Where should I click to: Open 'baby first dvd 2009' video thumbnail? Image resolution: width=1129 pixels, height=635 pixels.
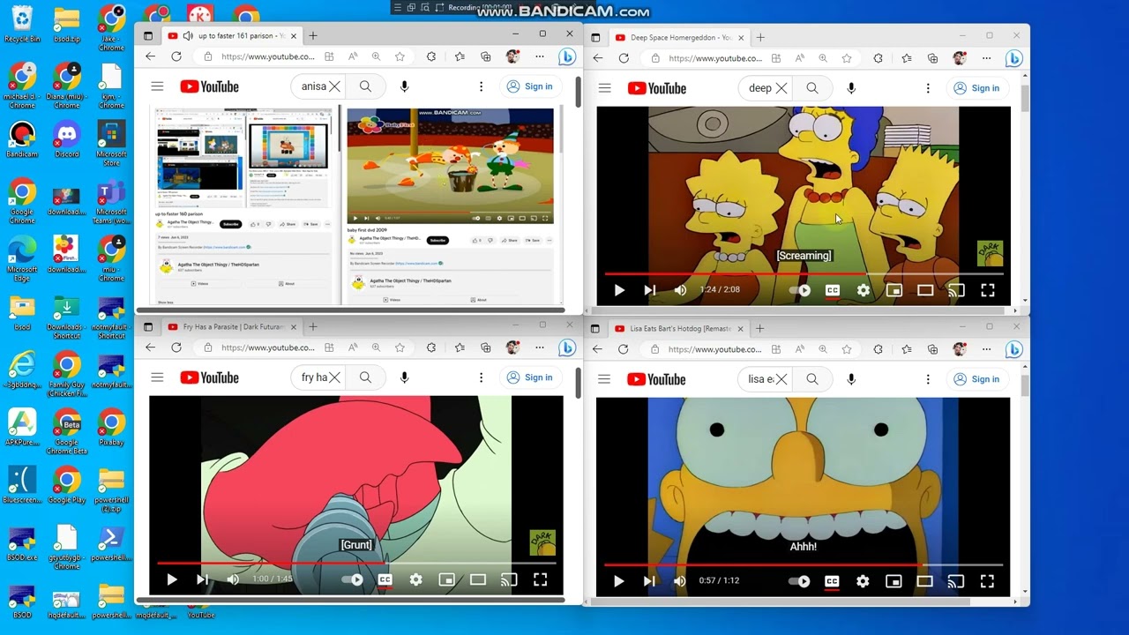click(x=451, y=166)
